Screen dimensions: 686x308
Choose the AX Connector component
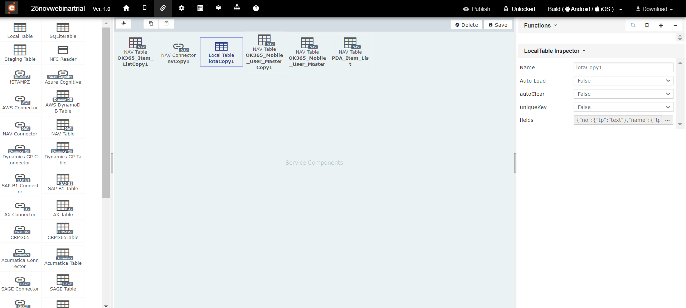pos(20,209)
